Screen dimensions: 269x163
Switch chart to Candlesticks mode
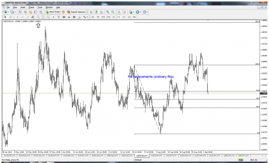(96, 12)
